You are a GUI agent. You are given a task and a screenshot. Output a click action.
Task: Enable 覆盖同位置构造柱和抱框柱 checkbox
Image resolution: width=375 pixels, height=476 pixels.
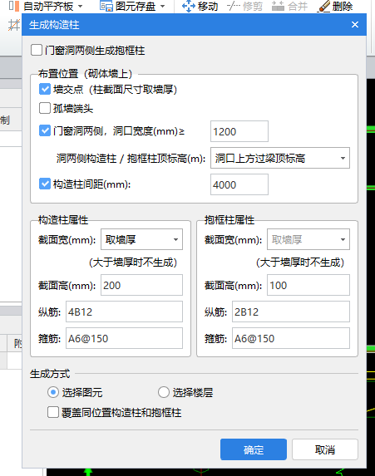pyautogui.click(x=53, y=412)
